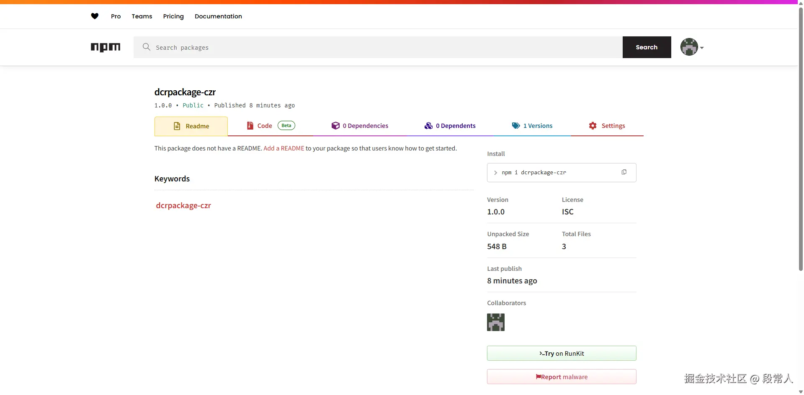Click the Settings gear icon

pyautogui.click(x=593, y=126)
